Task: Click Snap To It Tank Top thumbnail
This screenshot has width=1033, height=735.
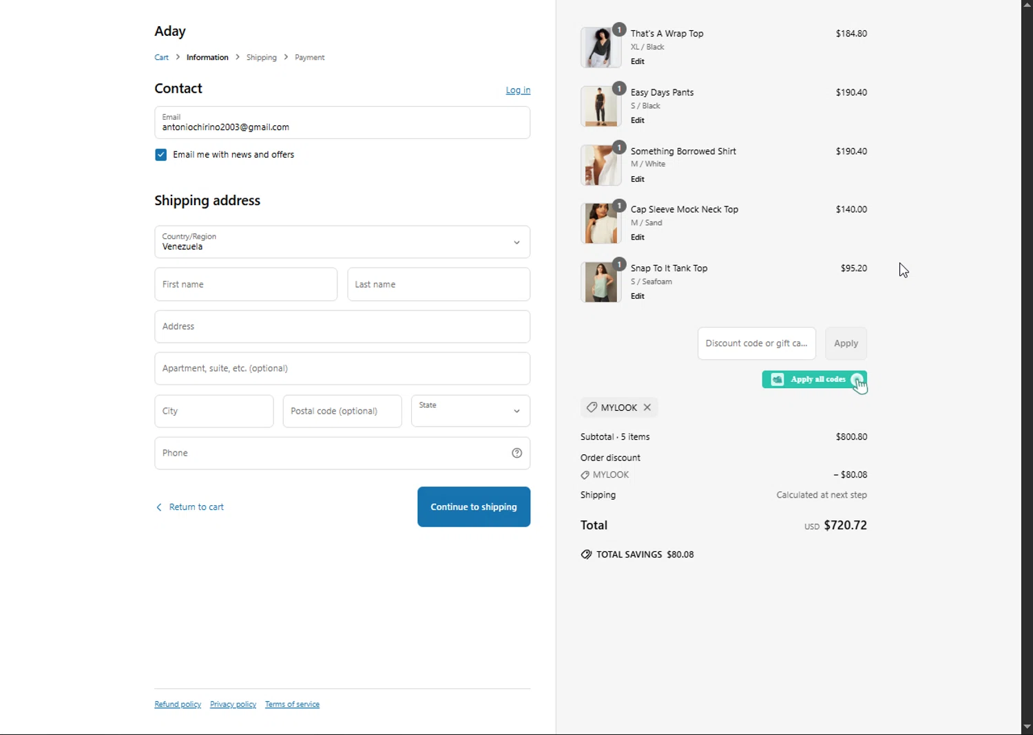Action: point(601,282)
